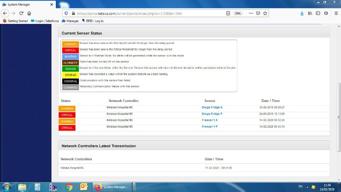This screenshot has height=192, width=341.
Task: Open the Drugs Fridge A sensor link
Action: [x=212, y=108]
